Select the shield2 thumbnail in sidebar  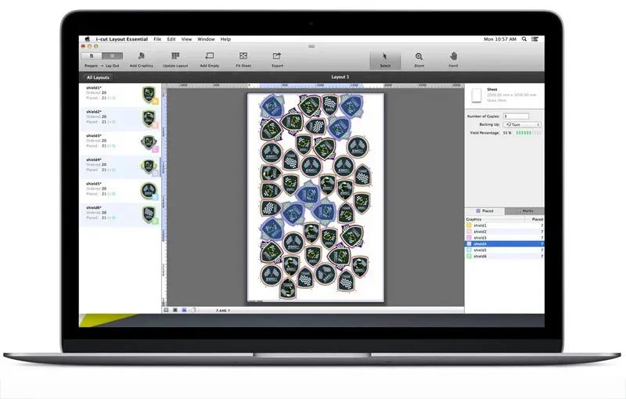148,118
